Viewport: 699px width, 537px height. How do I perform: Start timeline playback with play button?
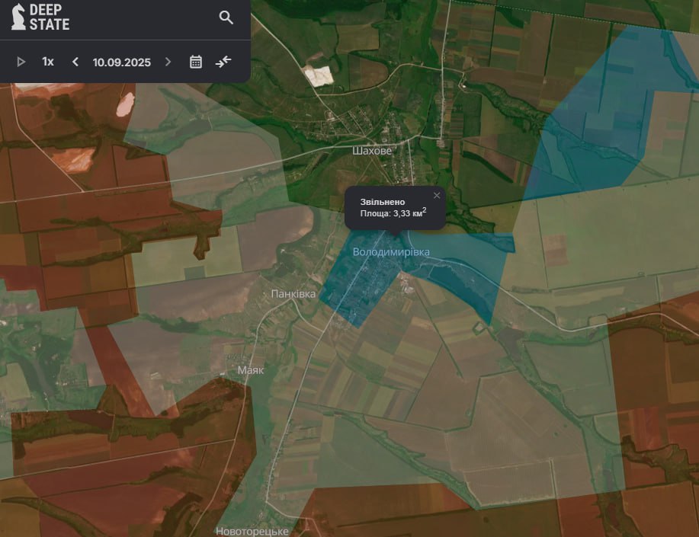tap(21, 62)
